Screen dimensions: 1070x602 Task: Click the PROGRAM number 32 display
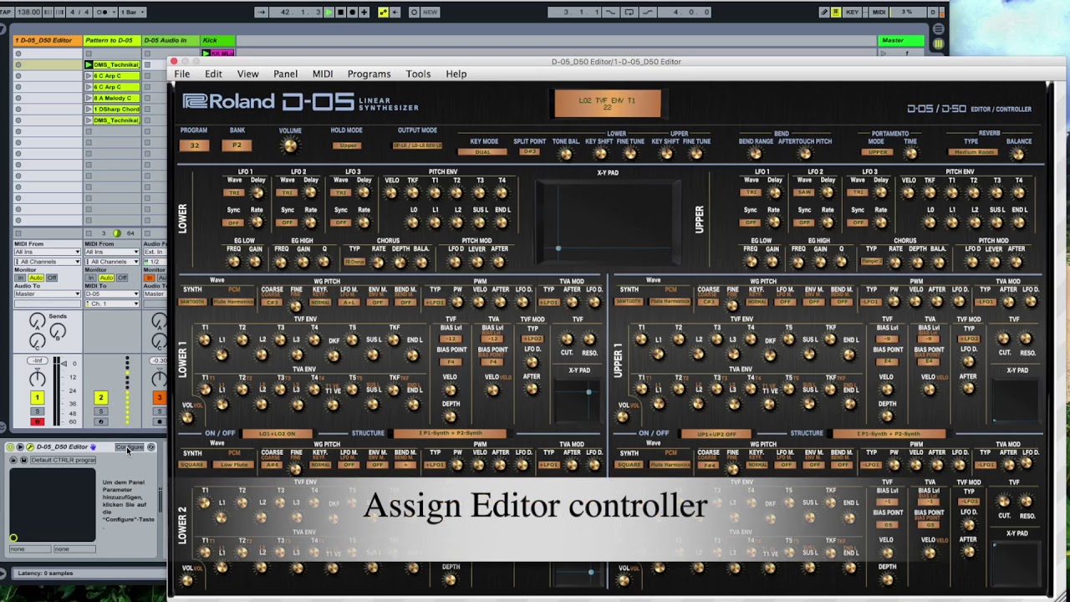tap(194, 145)
